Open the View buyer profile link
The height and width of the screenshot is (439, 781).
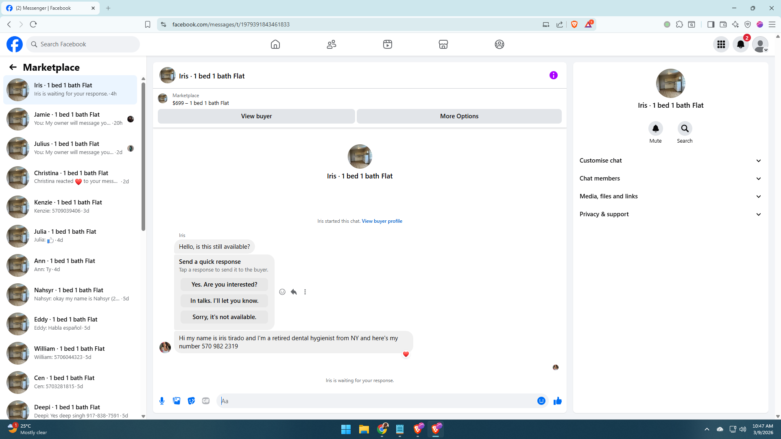point(382,221)
